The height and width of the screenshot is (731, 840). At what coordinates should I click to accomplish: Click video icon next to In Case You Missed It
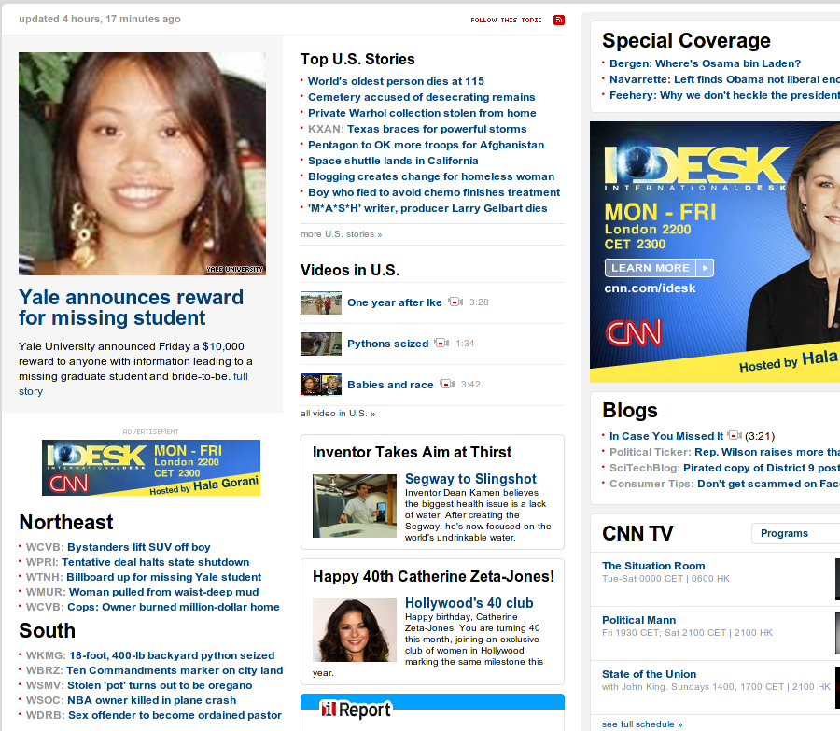click(x=735, y=435)
